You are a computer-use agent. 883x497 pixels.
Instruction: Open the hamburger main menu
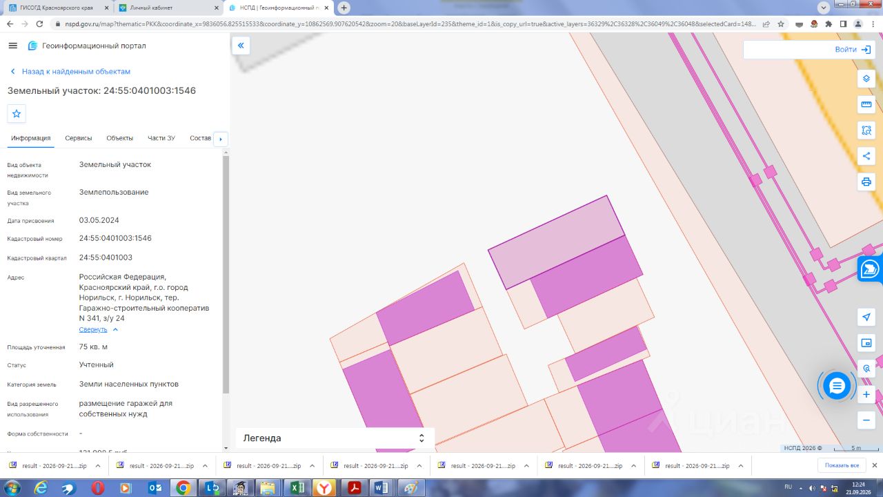click(12, 46)
